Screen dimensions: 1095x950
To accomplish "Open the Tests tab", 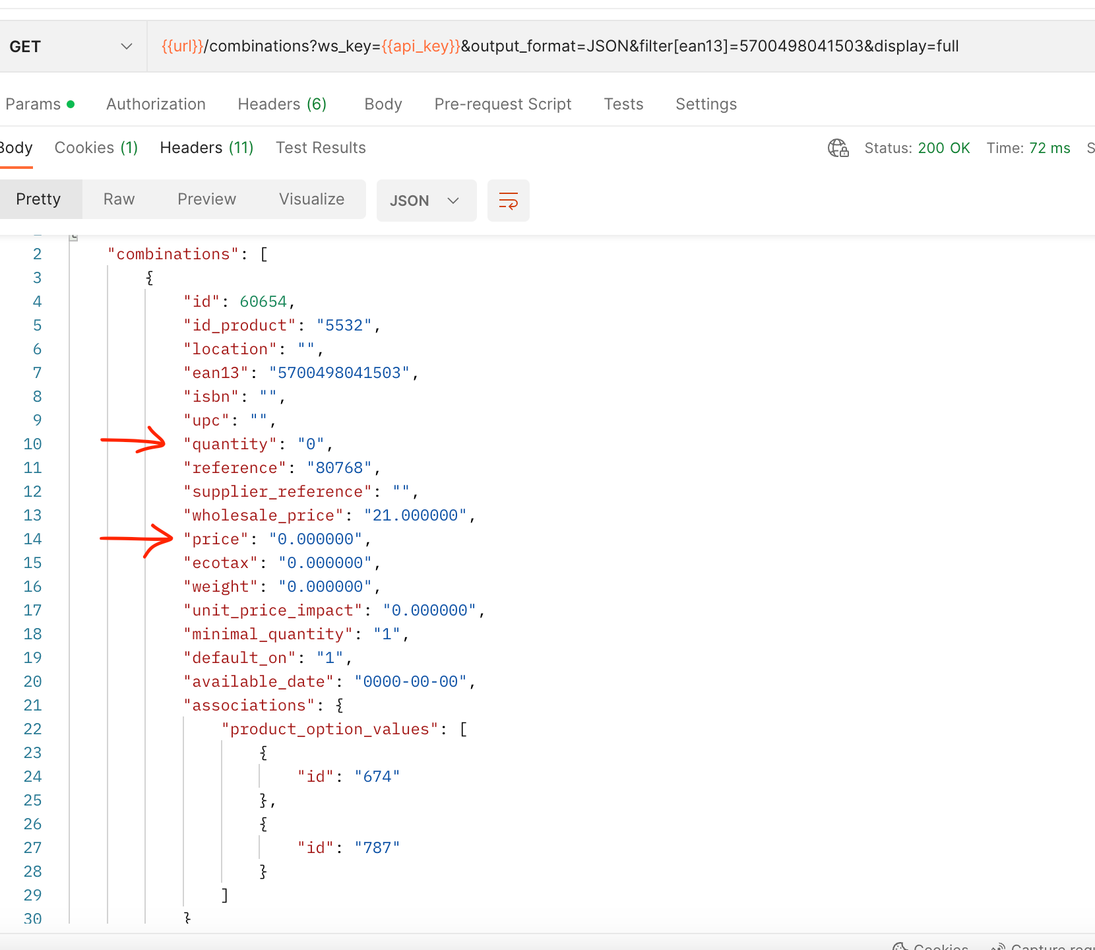I will click(x=623, y=104).
